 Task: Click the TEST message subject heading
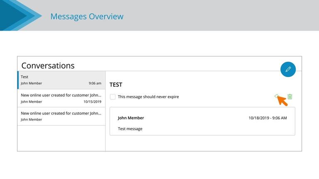(x=116, y=85)
